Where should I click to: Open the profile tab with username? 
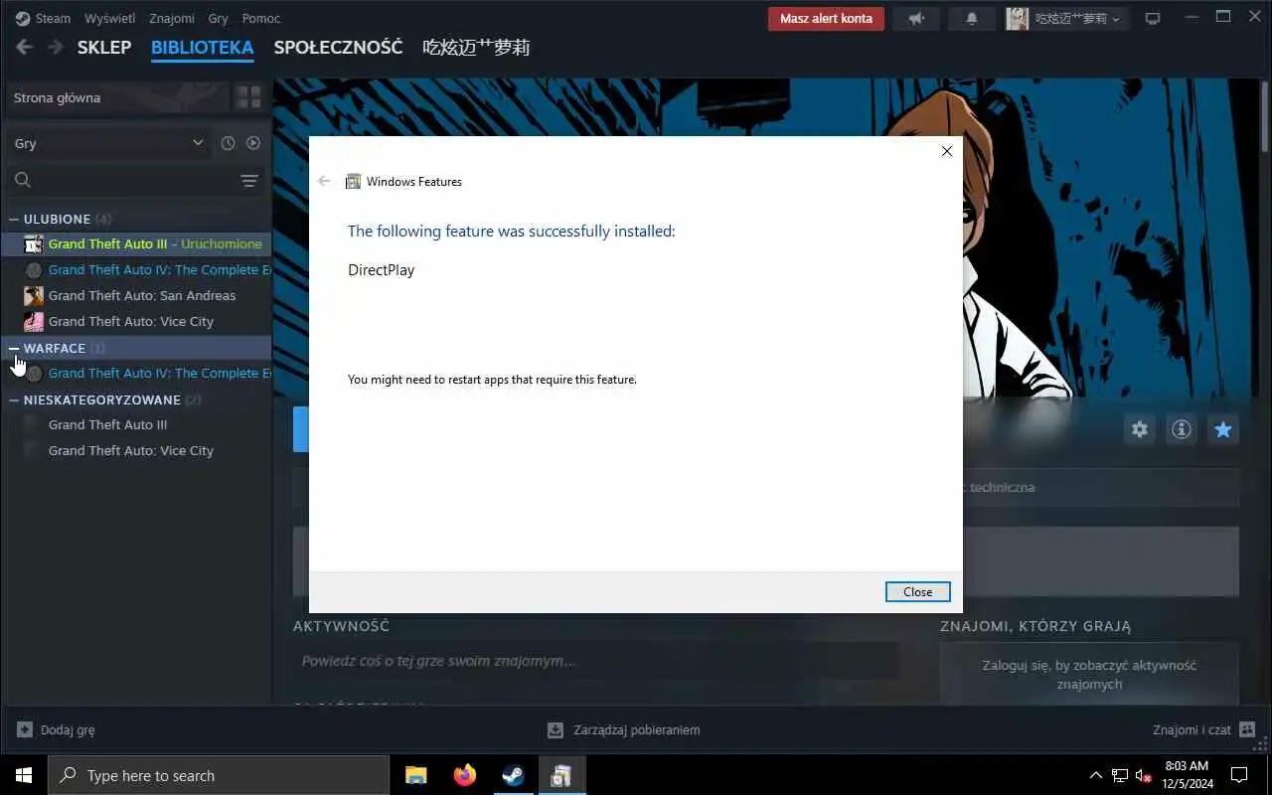coord(476,47)
